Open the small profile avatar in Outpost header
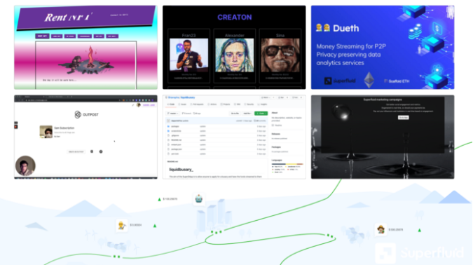This screenshot has width=473, height=265. [x=139, y=105]
